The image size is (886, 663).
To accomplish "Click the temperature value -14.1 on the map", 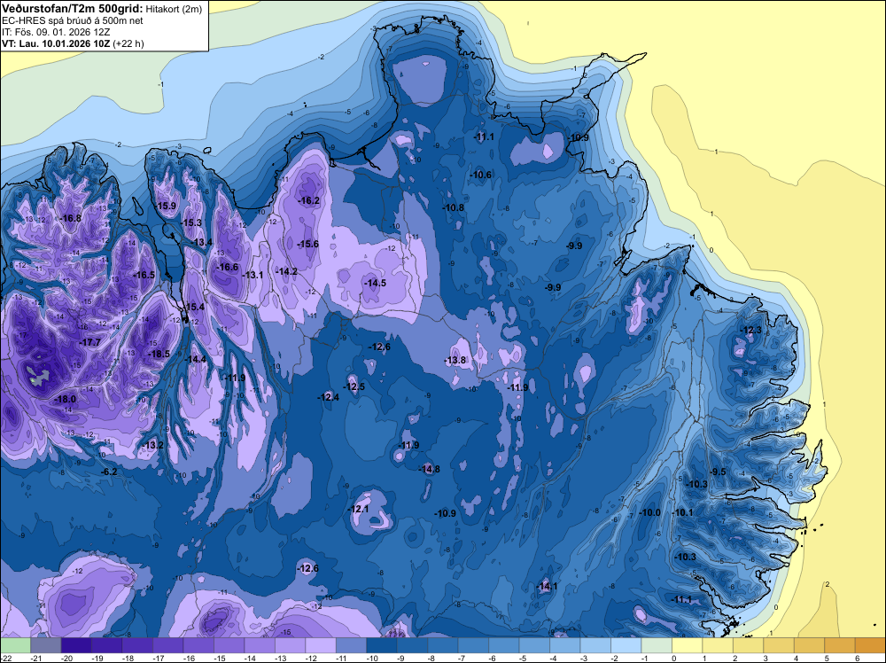I will point(548,586).
